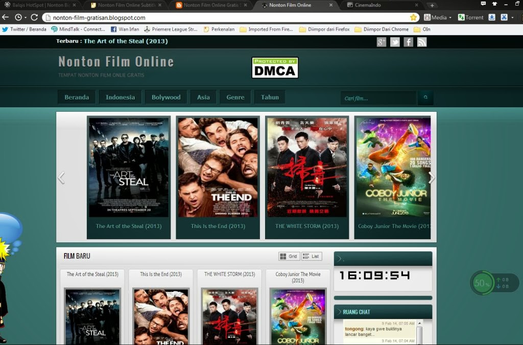
Task: Click the carousel next arrow
Action: (x=431, y=178)
